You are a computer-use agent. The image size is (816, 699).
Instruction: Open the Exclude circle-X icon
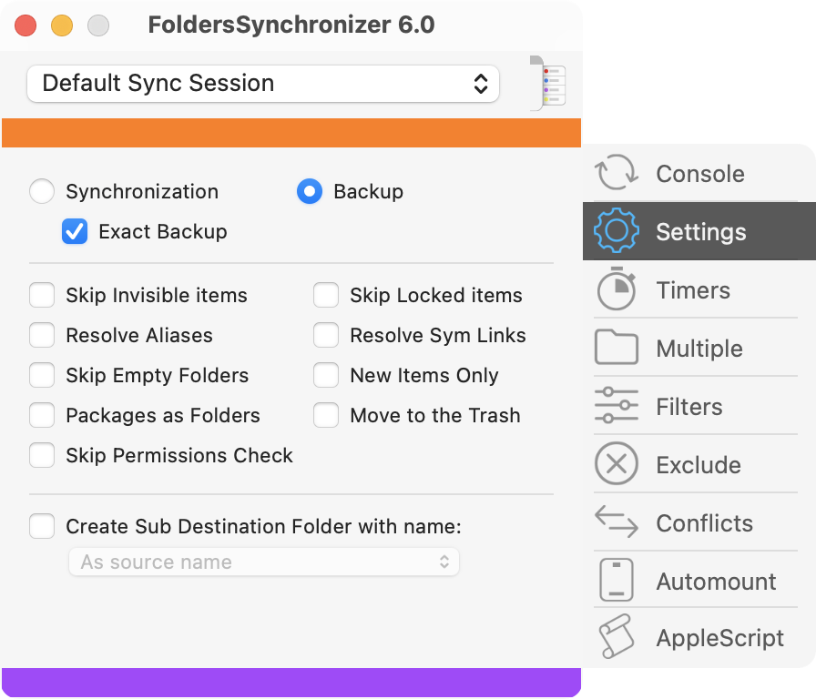pos(617,463)
